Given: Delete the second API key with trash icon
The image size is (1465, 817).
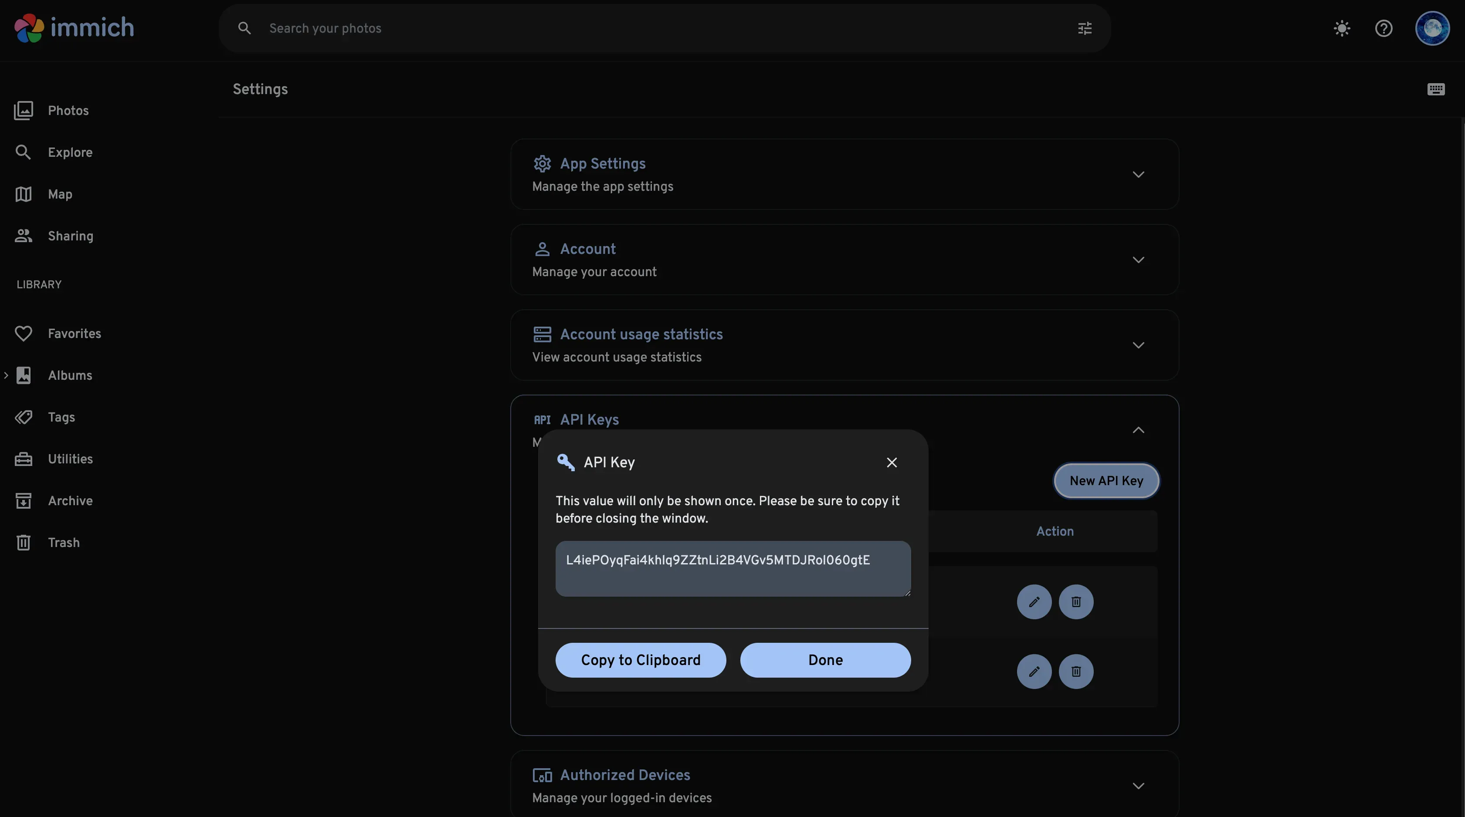Looking at the screenshot, I should click(x=1075, y=672).
